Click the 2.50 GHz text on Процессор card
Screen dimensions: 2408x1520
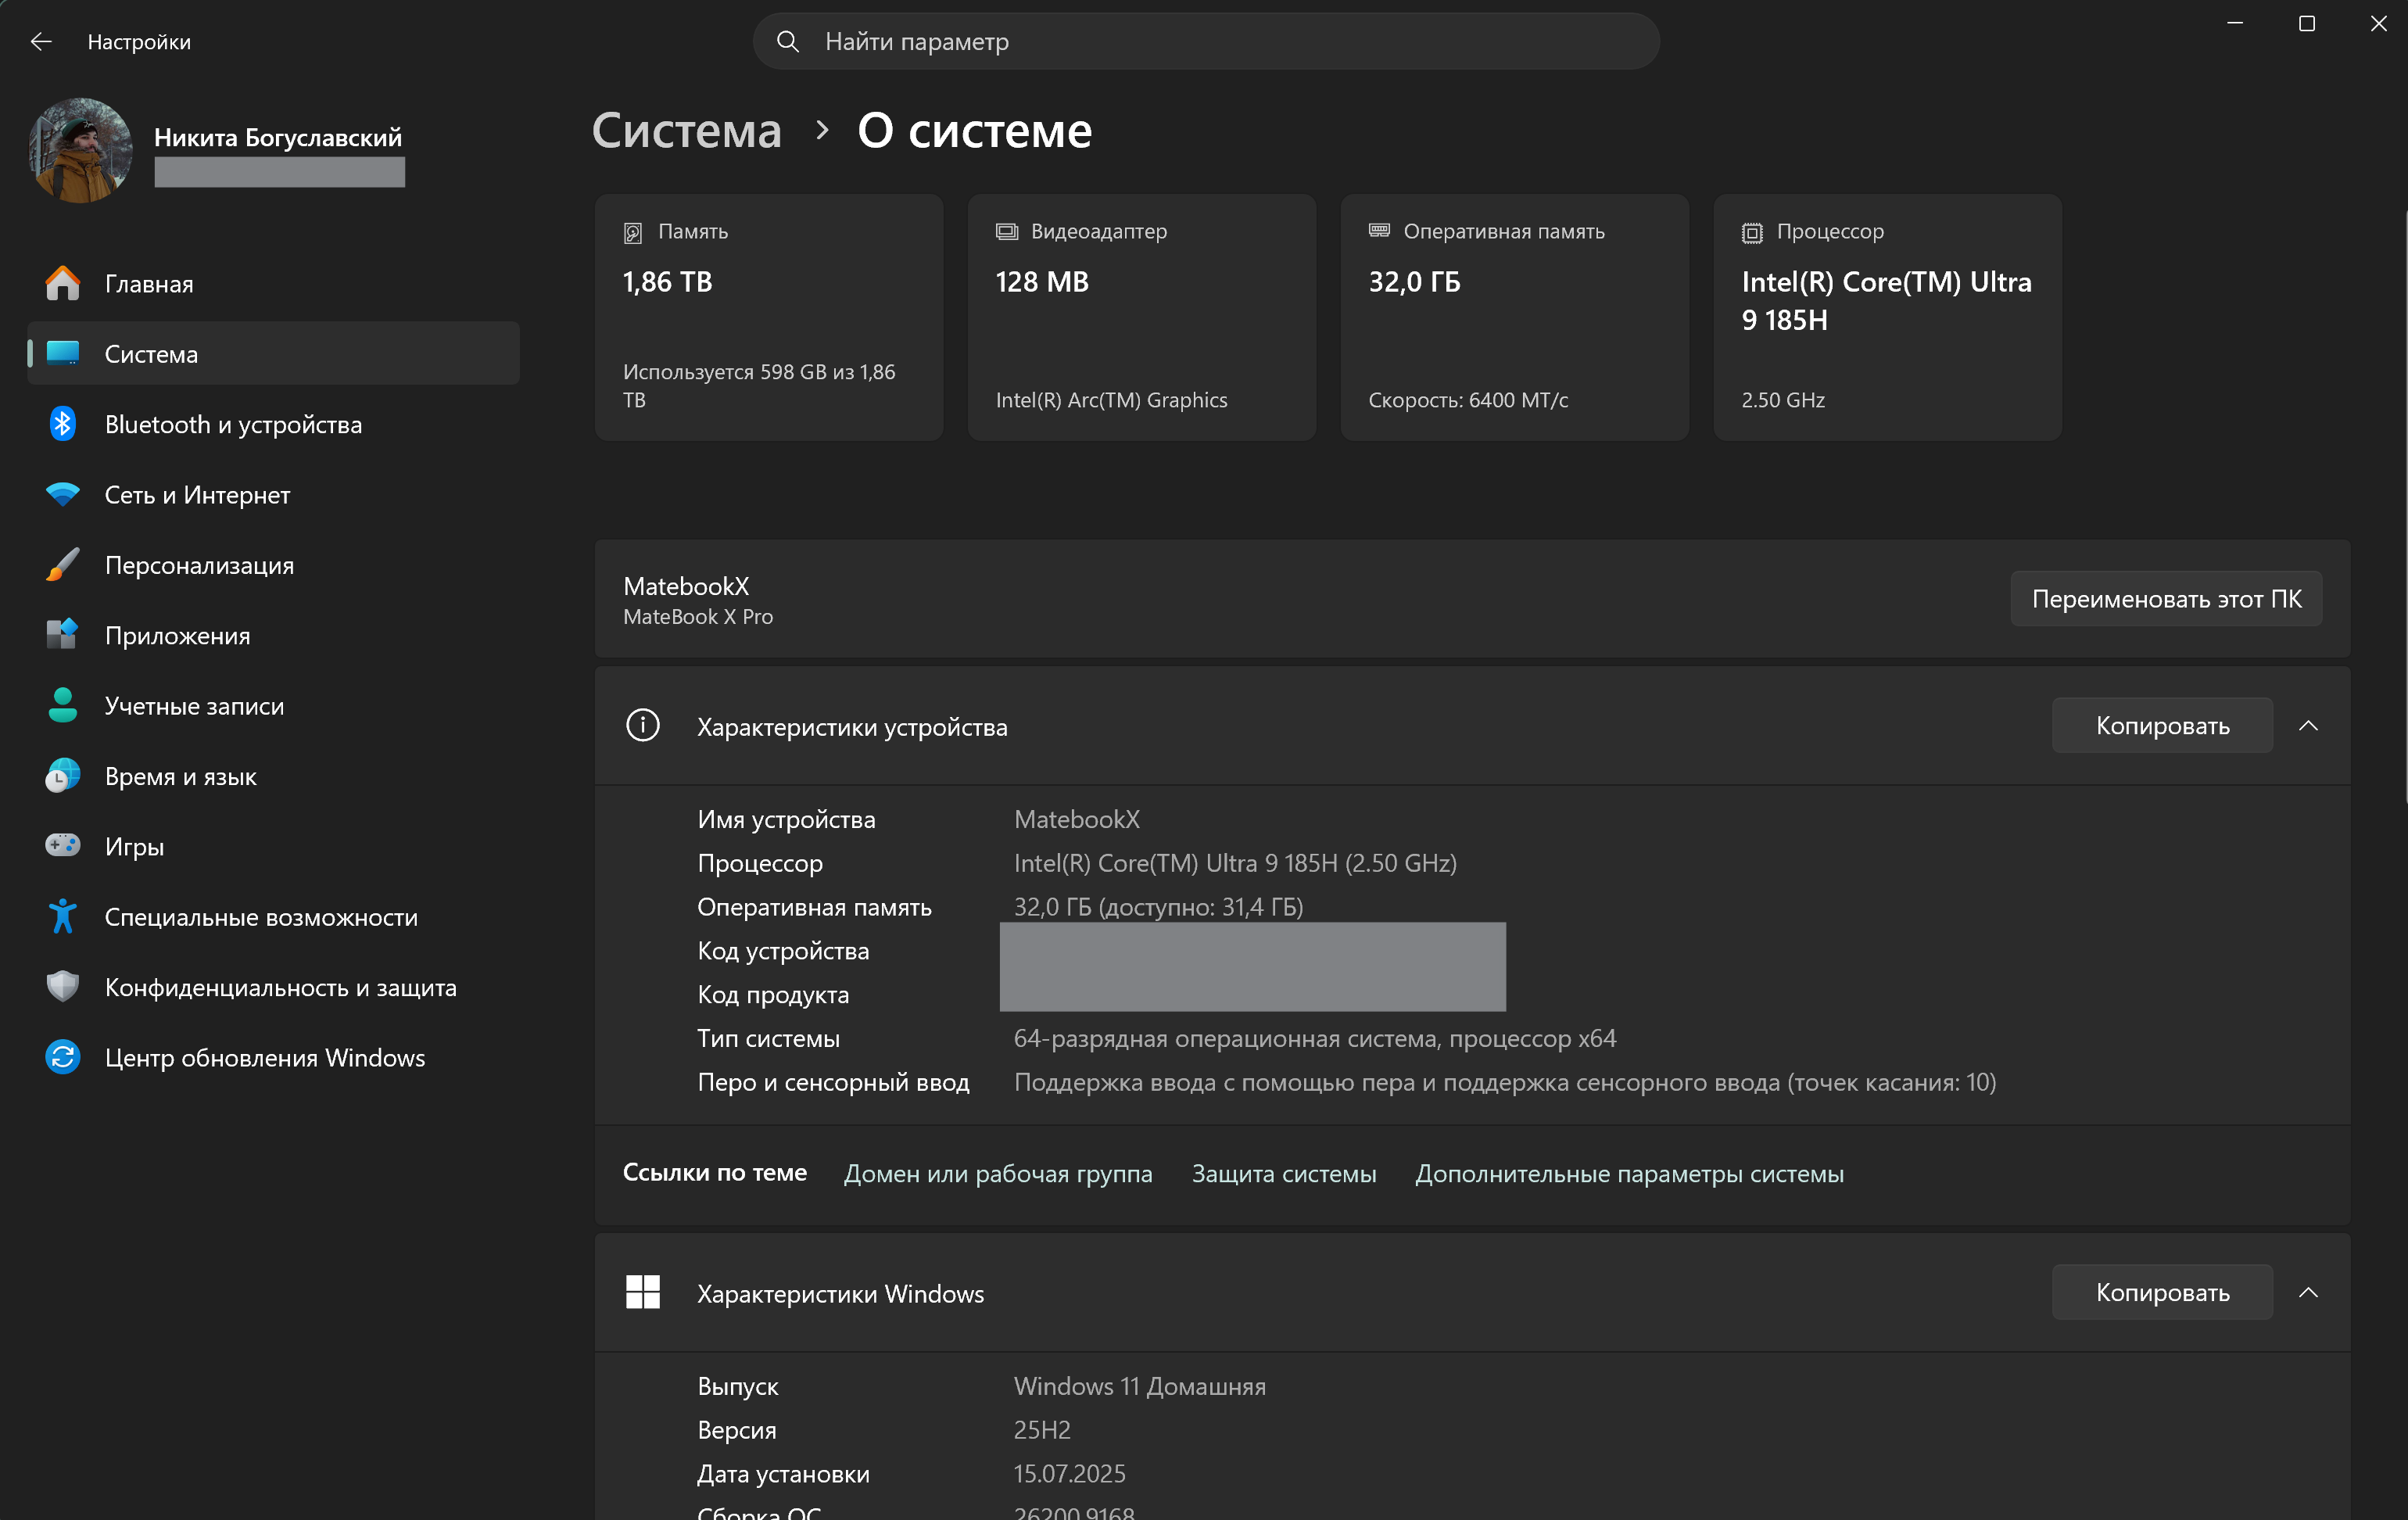1783,400
